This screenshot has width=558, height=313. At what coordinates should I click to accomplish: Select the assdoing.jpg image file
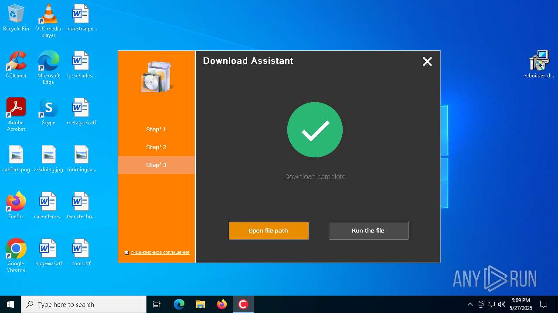pos(48,159)
